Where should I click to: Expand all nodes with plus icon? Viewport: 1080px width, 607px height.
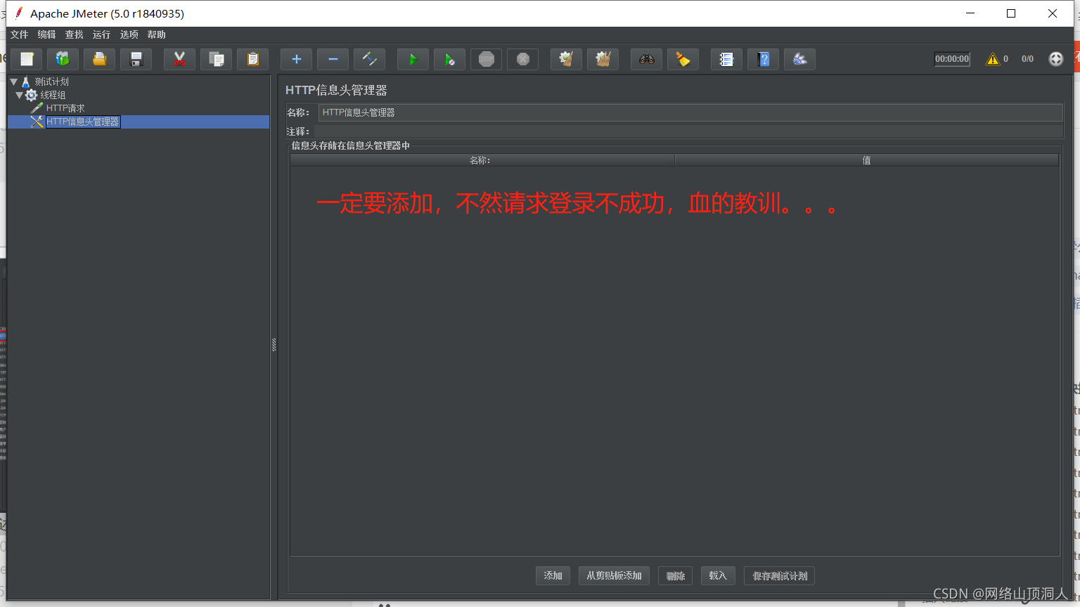[x=297, y=59]
